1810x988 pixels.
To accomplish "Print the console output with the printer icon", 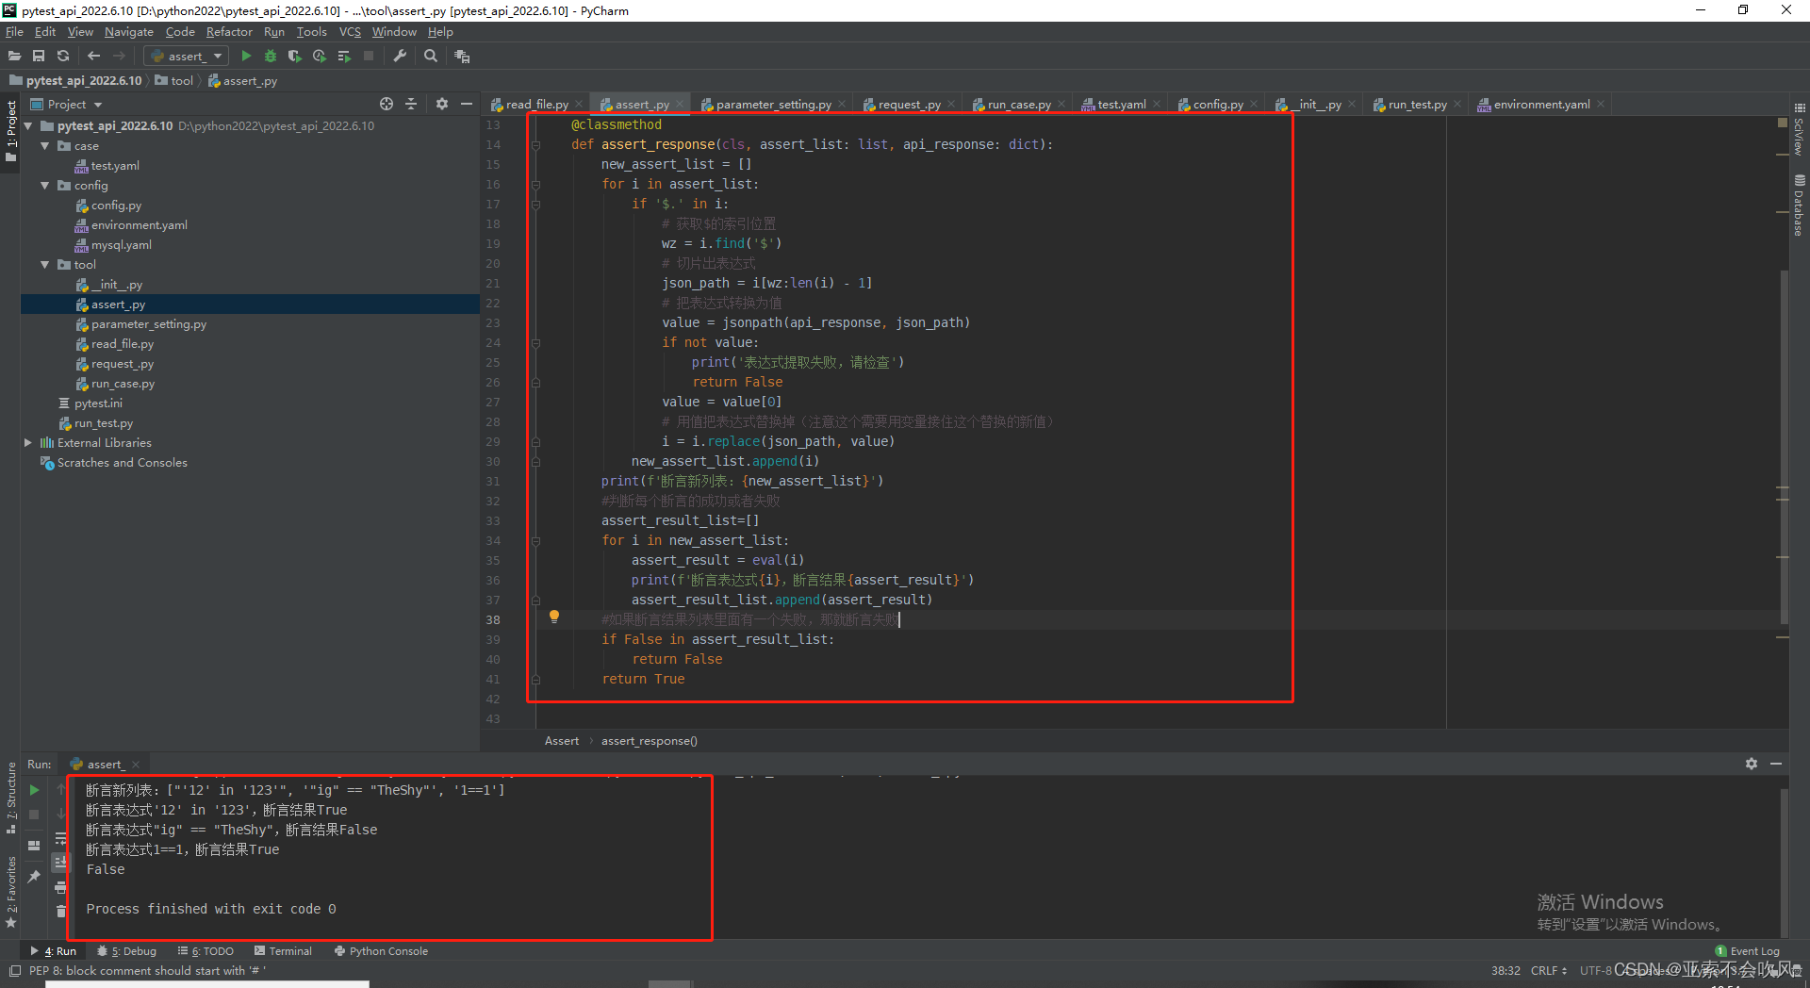I will pyautogui.click(x=60, y=887).
